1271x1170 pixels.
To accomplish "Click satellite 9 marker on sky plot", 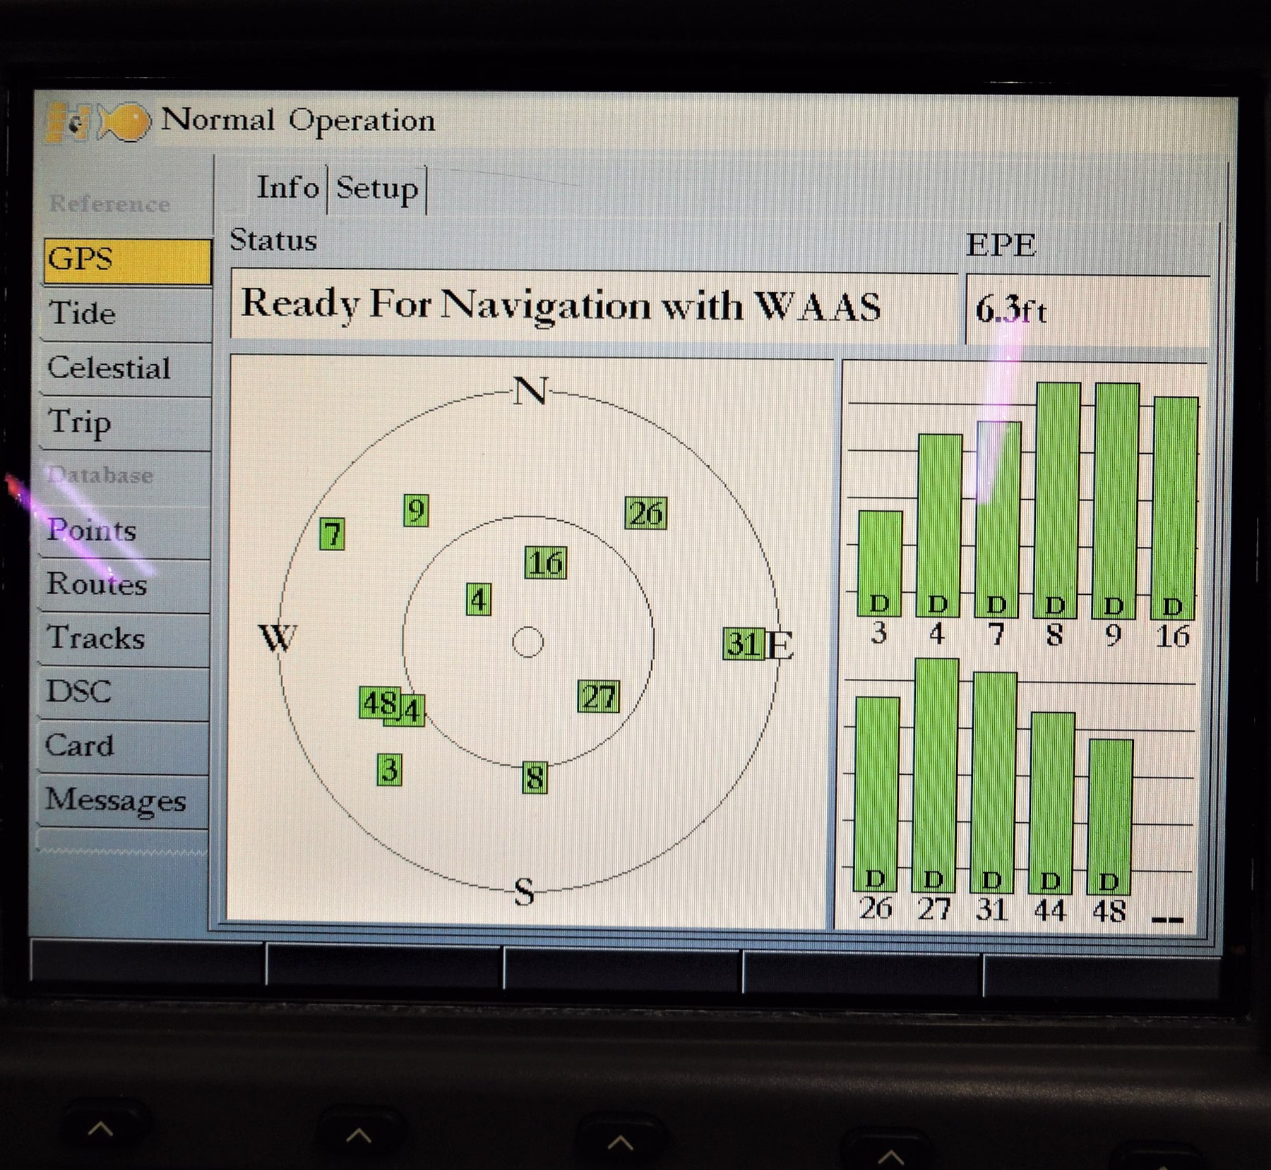I will coord(416,509).
